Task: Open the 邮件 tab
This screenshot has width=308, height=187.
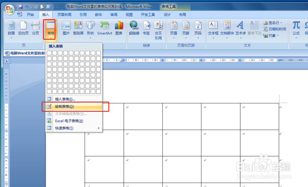Action: (x=99, y=15)
